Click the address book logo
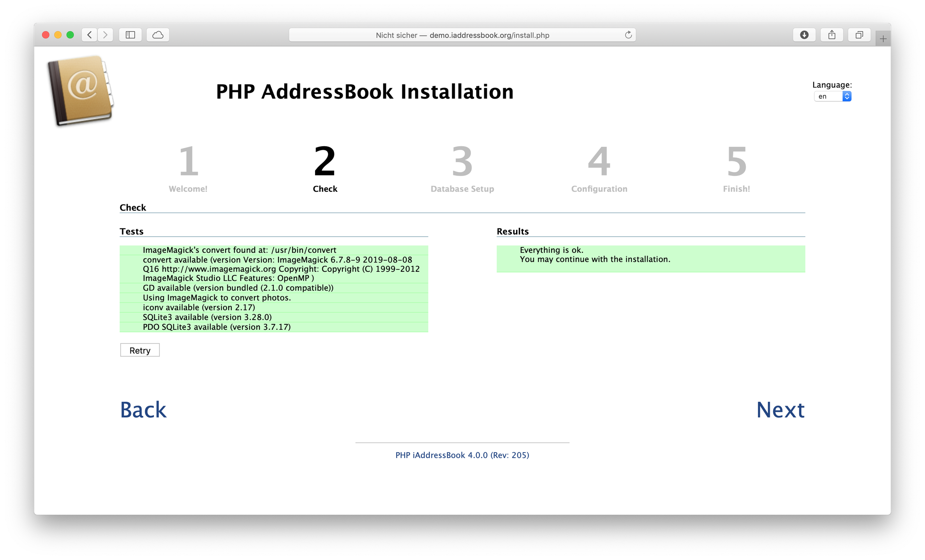The height and width of the screenshot is (560, 925). pos(81,91)
